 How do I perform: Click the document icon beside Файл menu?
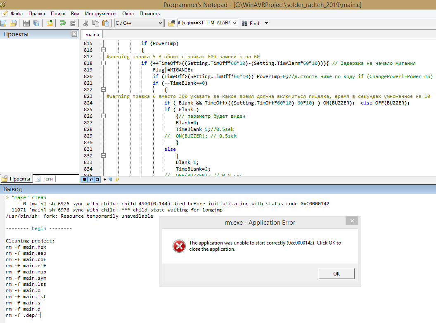(x=5, y=13)
